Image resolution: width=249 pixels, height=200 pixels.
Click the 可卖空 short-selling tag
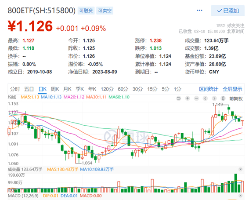click(x=105, y=11)
